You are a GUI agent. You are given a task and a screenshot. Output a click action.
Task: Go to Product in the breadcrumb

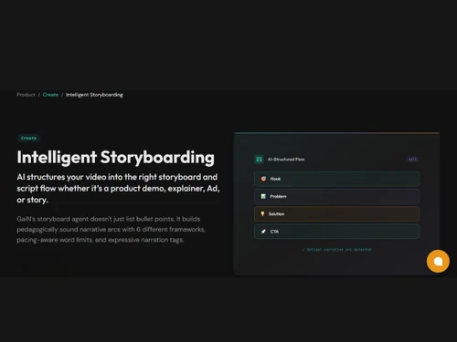click(x=26, y=95)
